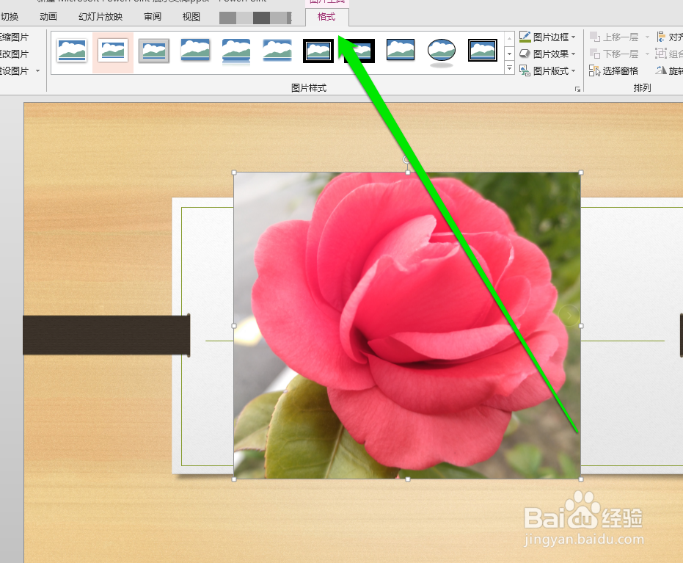The image size is (683, 563).
Task: Switch to the 动画 ribbon tab
Action: [x=48, y=17]
